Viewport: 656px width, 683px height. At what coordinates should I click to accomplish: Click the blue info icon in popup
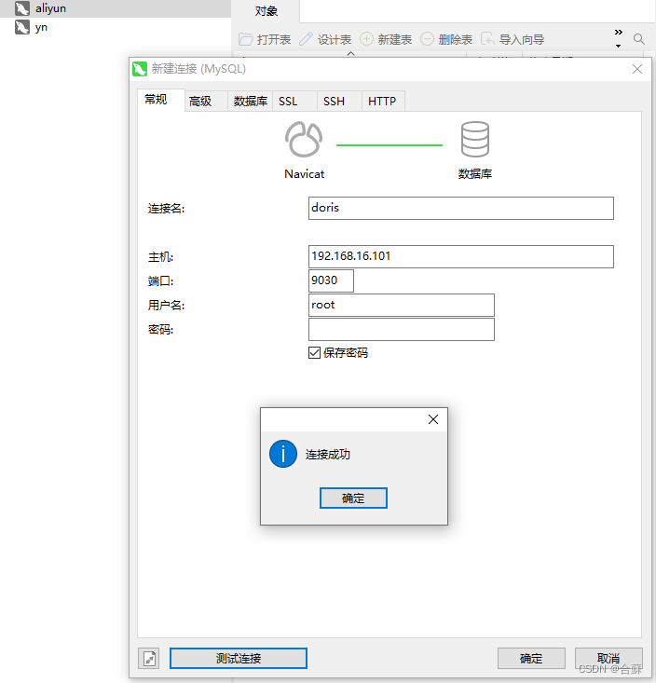pos(283,454)
